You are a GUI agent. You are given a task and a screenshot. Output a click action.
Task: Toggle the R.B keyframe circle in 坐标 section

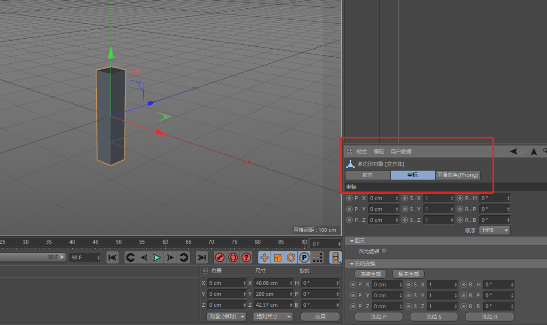click(460, 220)
